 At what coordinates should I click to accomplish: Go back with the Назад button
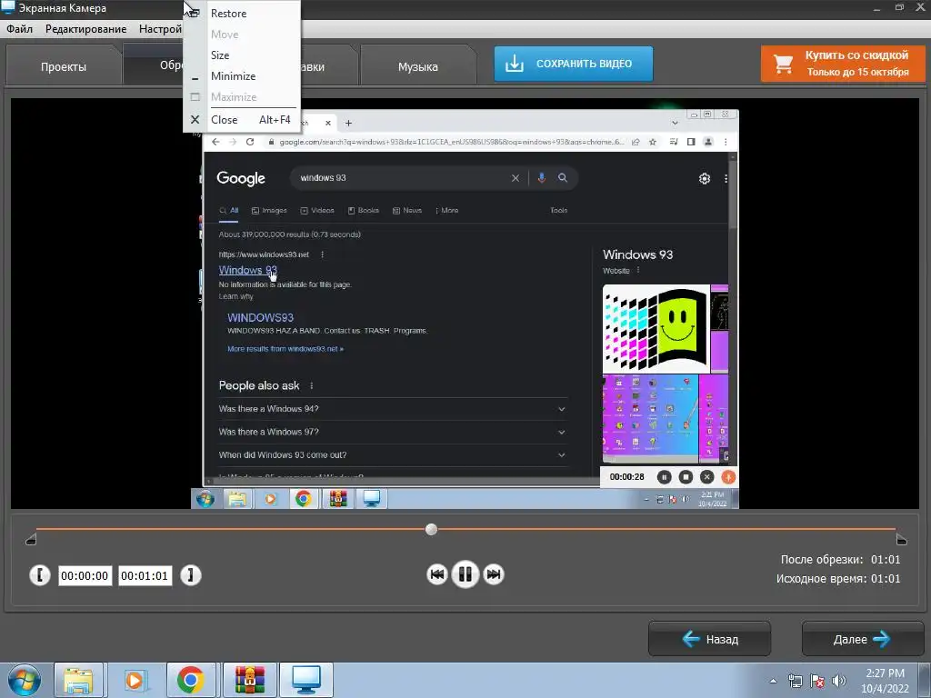709,639
